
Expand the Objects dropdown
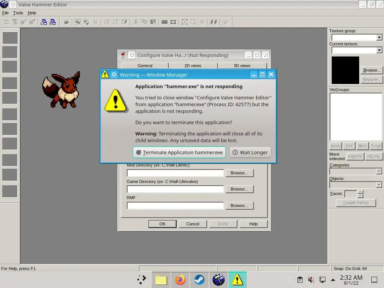coord(379,184)
